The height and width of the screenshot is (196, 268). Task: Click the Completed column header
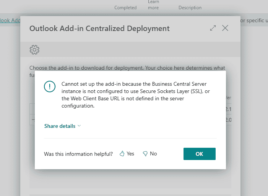[125, 8]
